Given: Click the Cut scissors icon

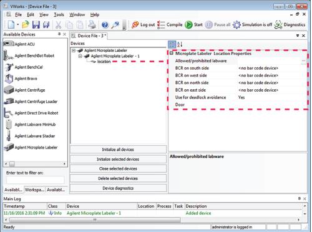Looking at the screenshot, I should click(59, 25).
